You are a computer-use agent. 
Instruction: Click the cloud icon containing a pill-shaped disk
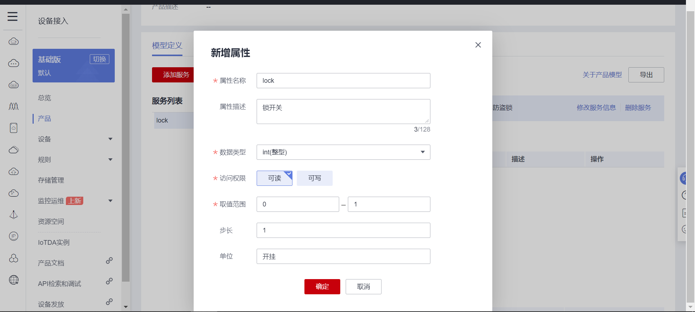13,85
